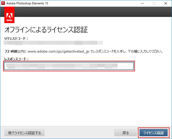Choose 後でライセンス認証する button
The image size is (172, 139).
[x=24, y=133]
